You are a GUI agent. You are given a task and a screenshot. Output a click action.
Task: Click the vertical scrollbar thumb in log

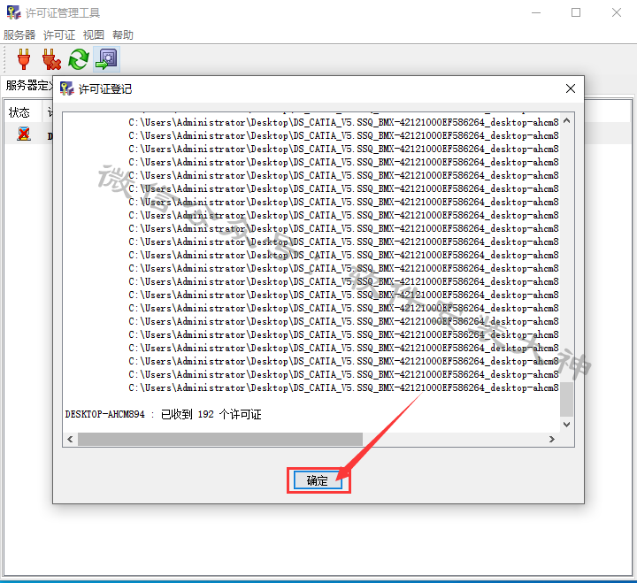click(567, 399)
